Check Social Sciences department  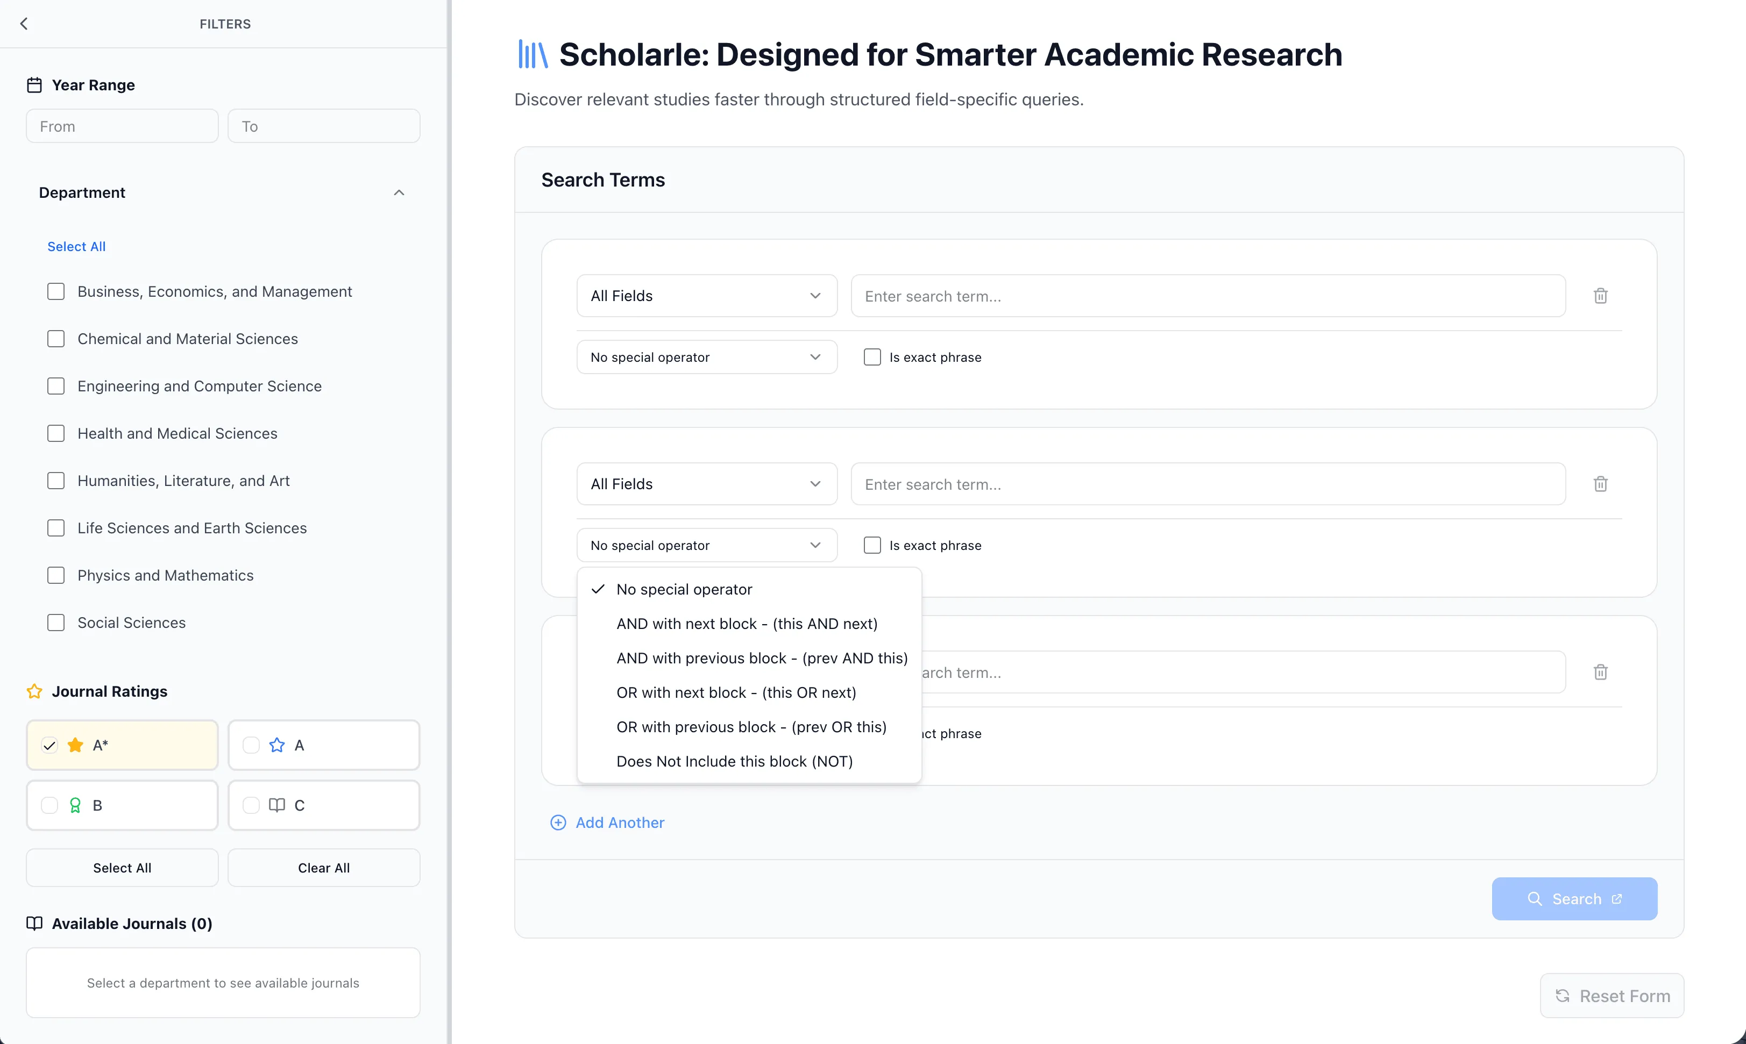55,623
